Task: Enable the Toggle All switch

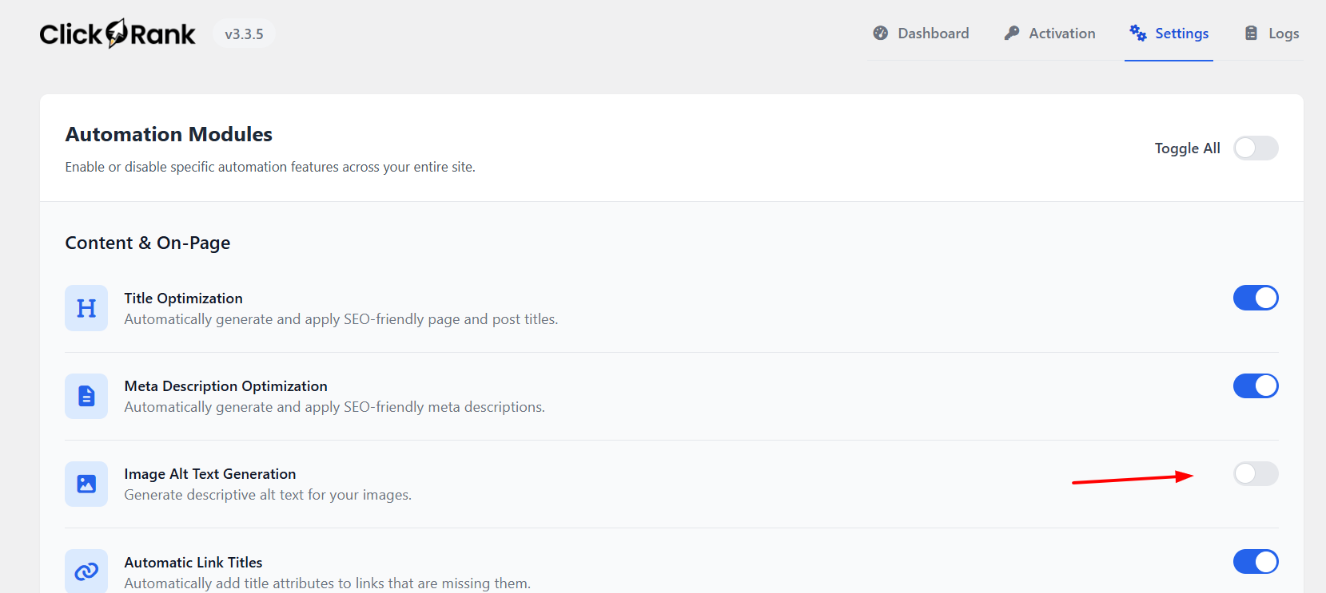Action: click(x=1256, y=148)
